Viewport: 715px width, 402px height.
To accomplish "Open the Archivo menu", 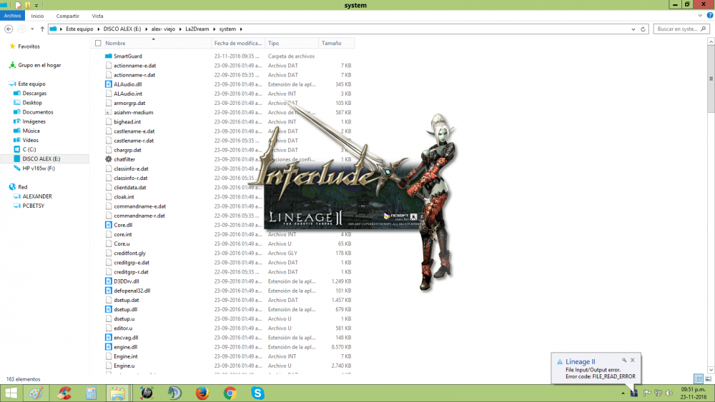I will pyautogui.click(x=14, y=16).
